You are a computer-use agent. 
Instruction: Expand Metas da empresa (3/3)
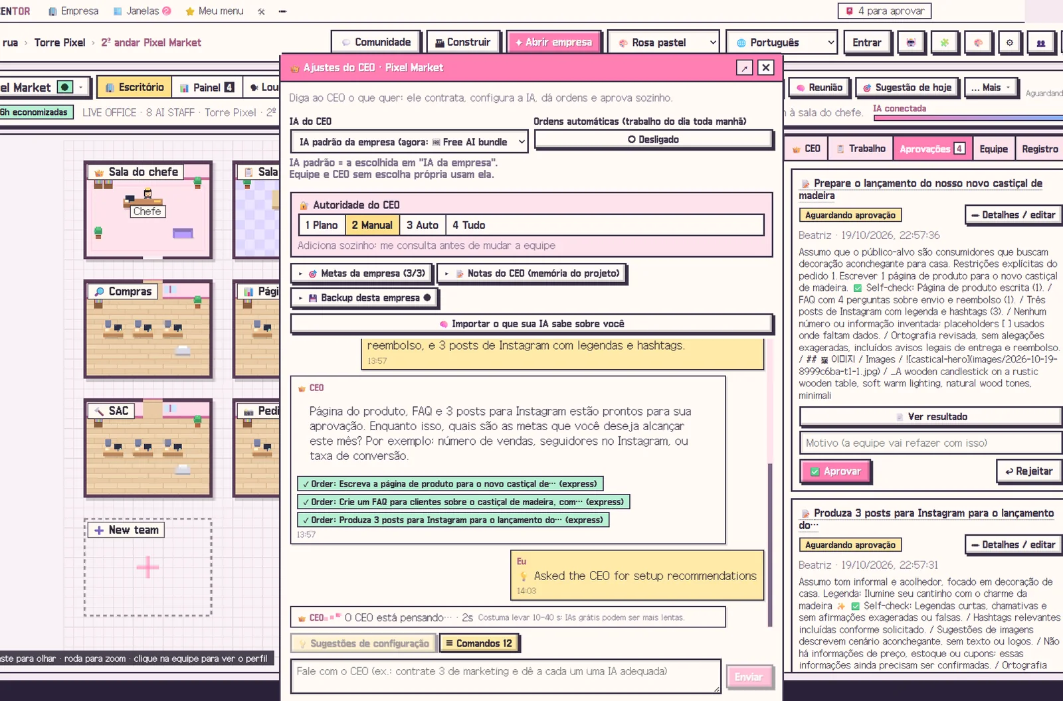coord(362,273)
